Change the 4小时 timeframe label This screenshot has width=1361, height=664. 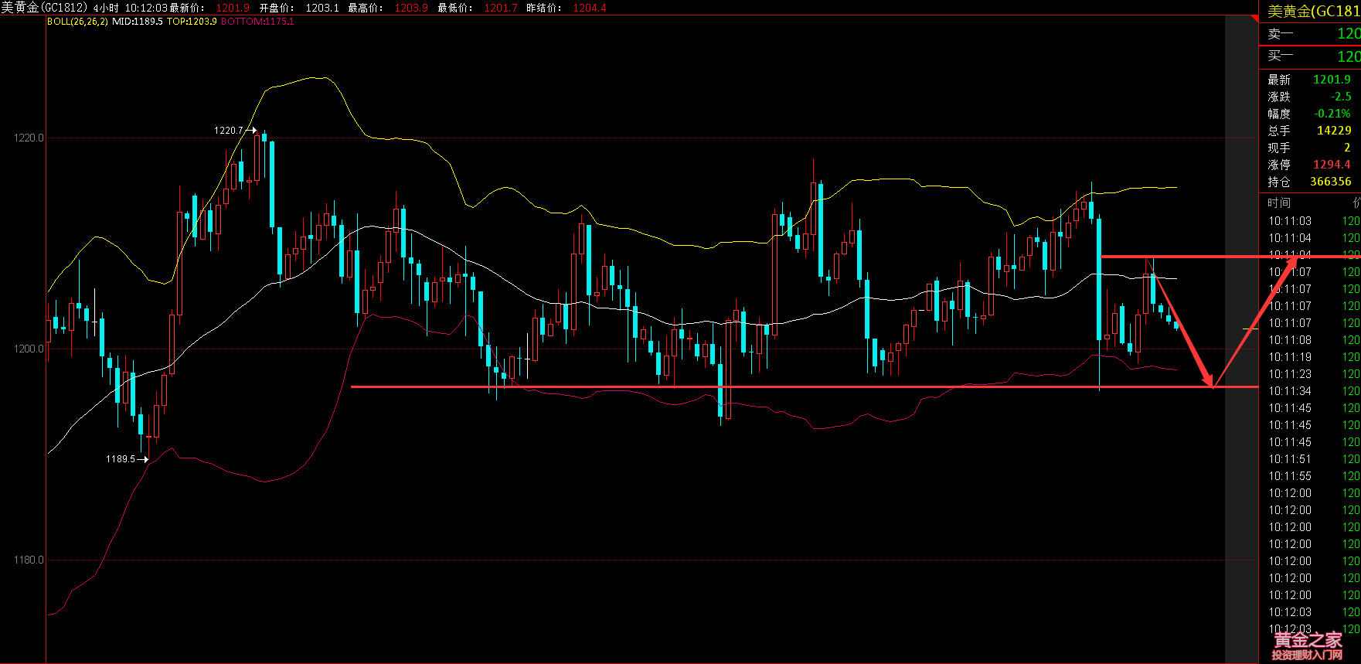point(106,8)
